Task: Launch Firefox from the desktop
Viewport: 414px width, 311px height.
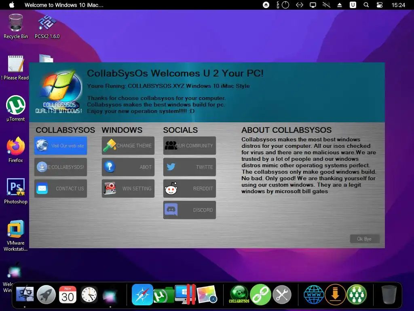Action: pos(16,150)
